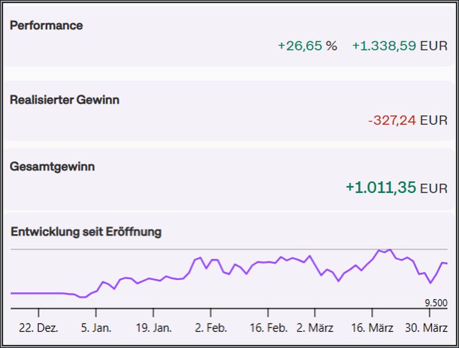Click the chart's late-March lowest dip
459x348 pixels.
coord(430,283)
